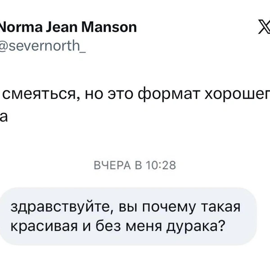The width and height of the screenshot is (270, 270).
Task: Click the word "это" in the tweet
Action: point(117,96)
